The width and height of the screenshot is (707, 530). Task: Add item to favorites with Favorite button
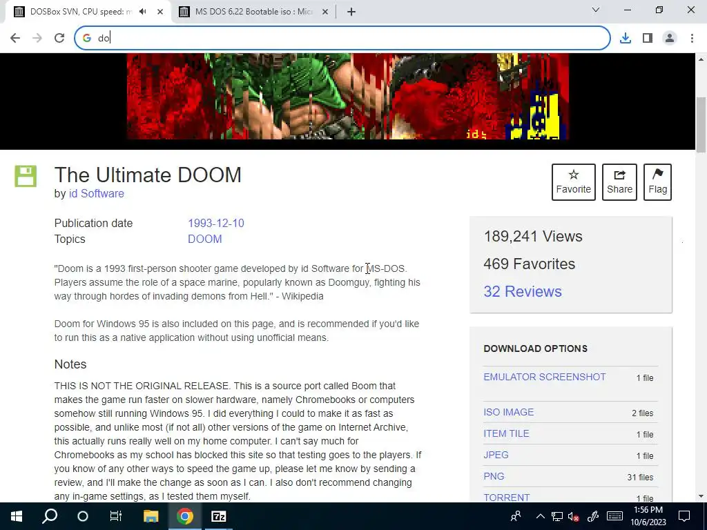pyautogui.click(x=574, y=182)
